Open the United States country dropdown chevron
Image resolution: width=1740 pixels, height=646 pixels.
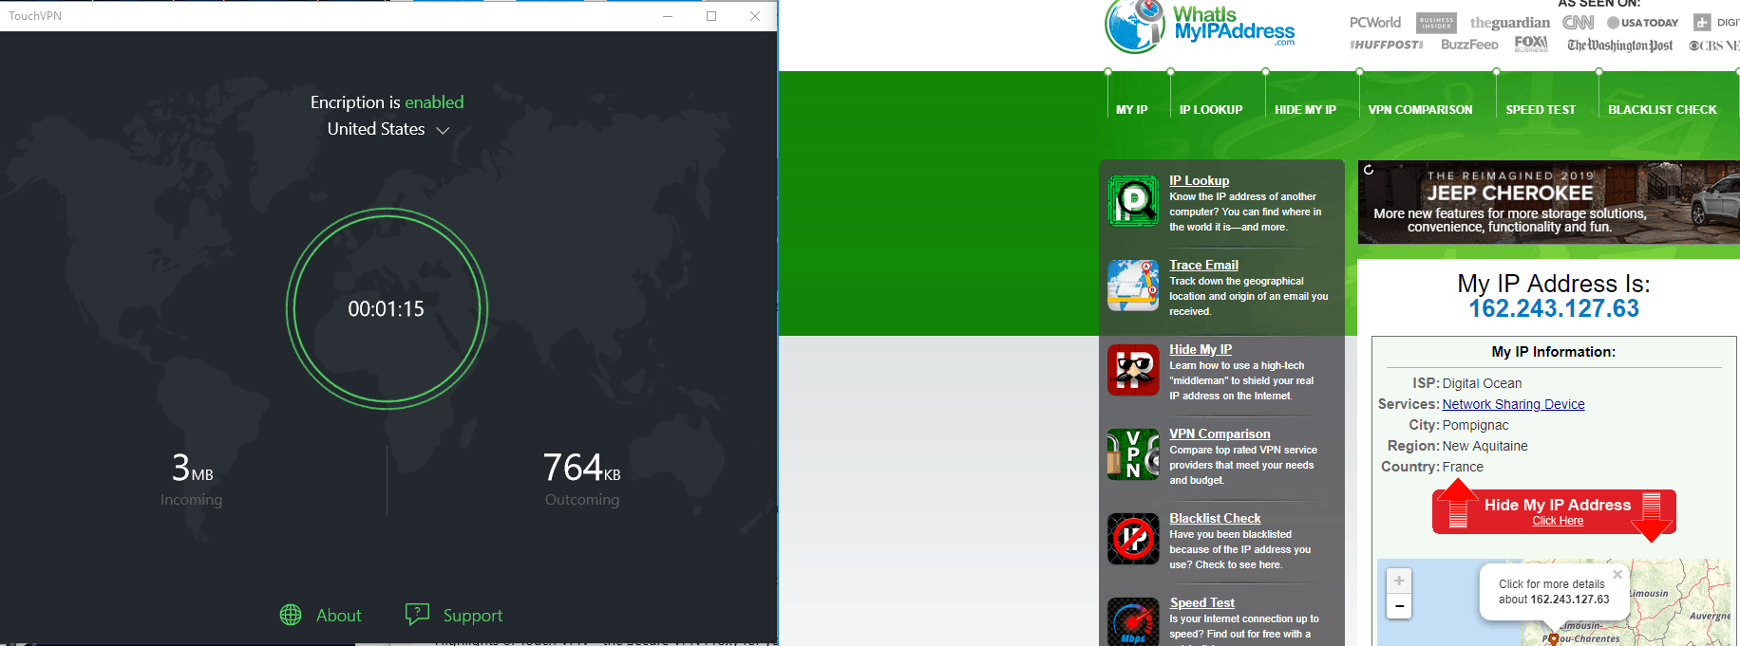click(x=443, y=130)
